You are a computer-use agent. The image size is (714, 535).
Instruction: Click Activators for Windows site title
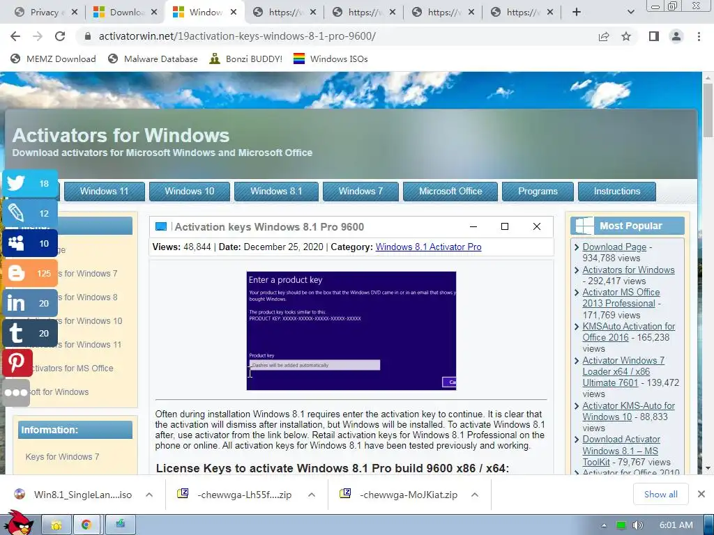[x=121, y=135]
